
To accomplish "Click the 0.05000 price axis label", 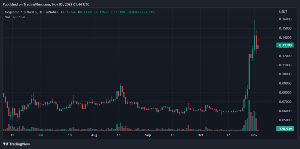I will 285,120.
